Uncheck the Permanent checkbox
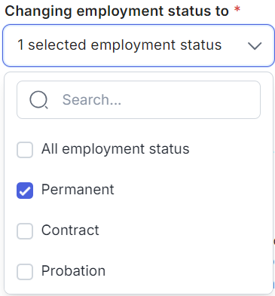This screenshot has height=296, width=275. [25, 191]
